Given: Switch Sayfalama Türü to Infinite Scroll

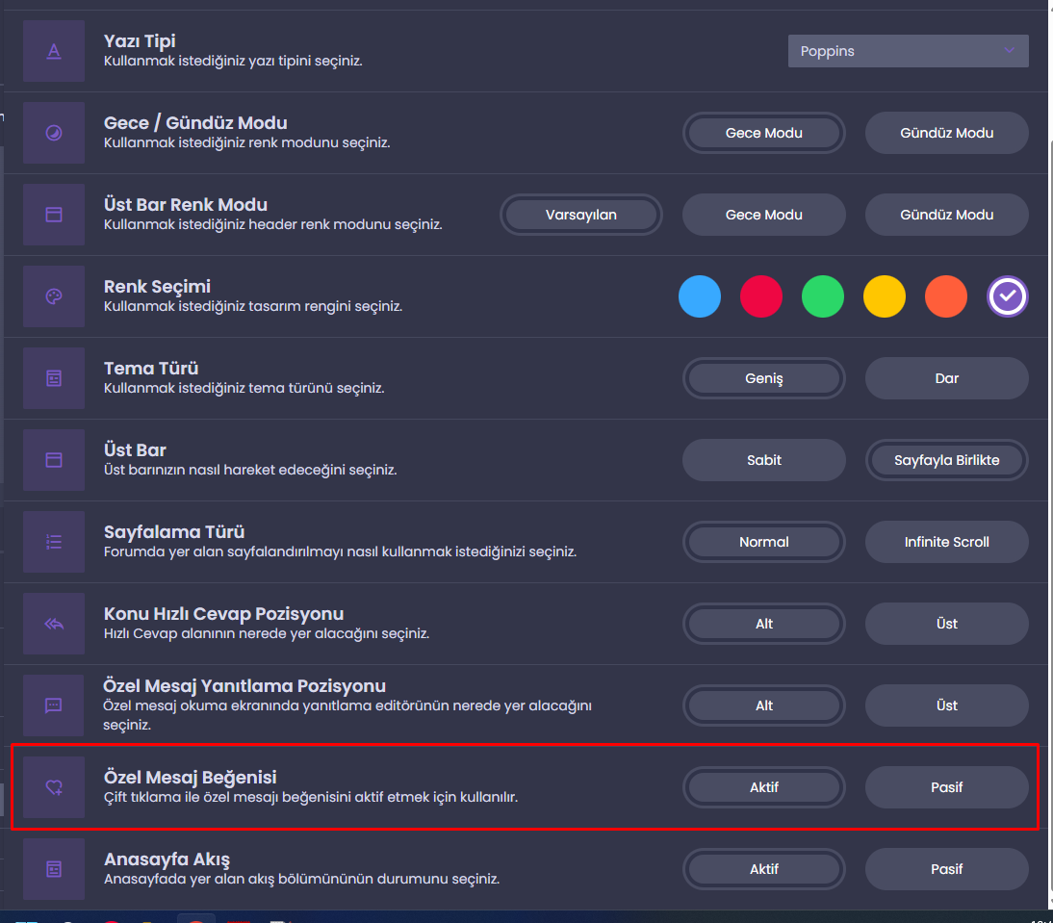Looking at the screenshot, I should pos(946,542).
